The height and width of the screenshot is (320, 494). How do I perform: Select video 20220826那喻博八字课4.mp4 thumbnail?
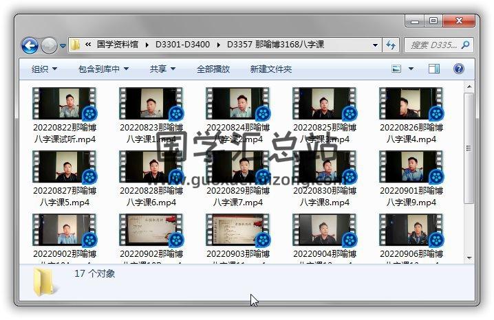411,104
